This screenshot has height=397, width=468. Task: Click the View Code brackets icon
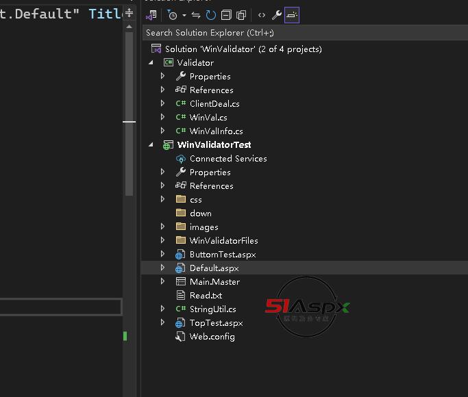tap(262, 15)
